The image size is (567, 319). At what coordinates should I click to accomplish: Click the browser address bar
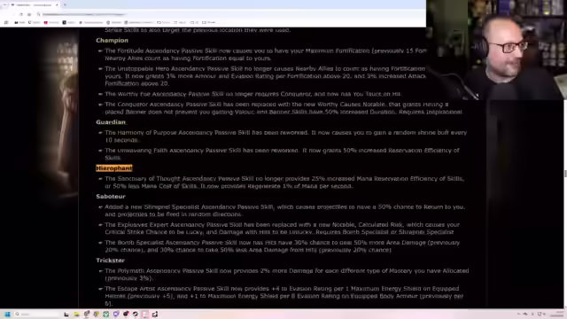tap(83, 14)
